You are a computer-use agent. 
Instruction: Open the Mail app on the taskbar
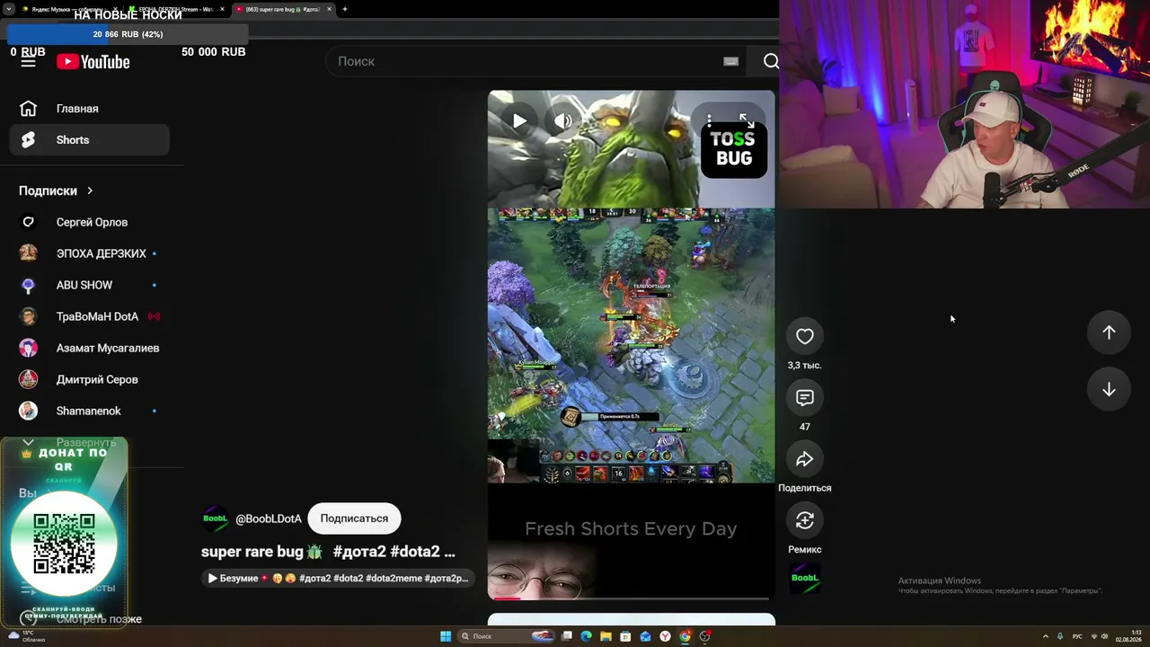645,636
